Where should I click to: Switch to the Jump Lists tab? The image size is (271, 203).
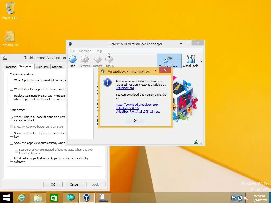[42, 67]
